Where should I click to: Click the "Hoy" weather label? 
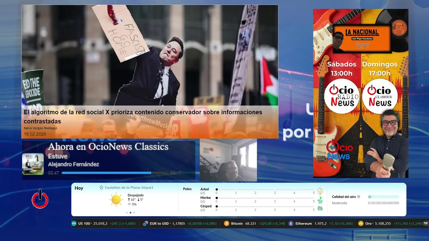pos(79,188)
